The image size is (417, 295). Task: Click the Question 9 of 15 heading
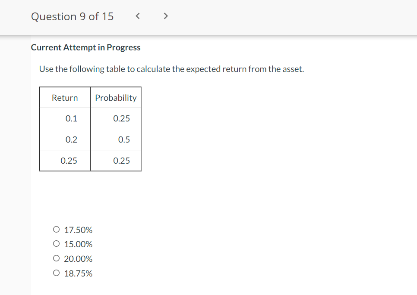[x=72, y=16]
